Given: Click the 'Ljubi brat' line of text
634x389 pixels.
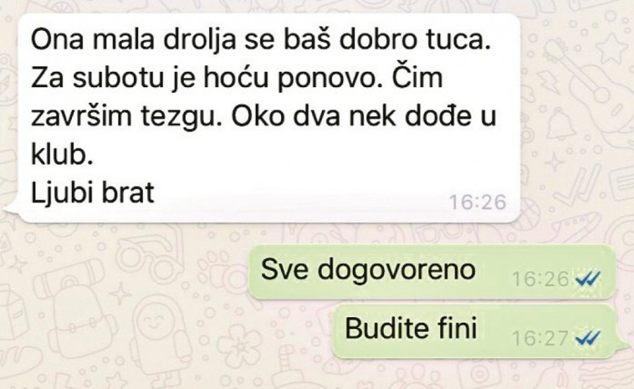Looking at the screenshot, I should 92,193.
